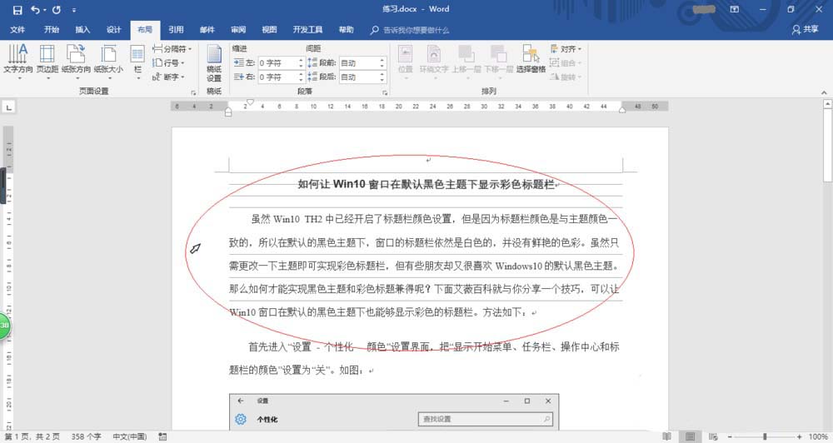Switch to the 插入 (Insert) tab
Image resolution: width=833 pixels, height=443 pixels.
pos(82,30)
